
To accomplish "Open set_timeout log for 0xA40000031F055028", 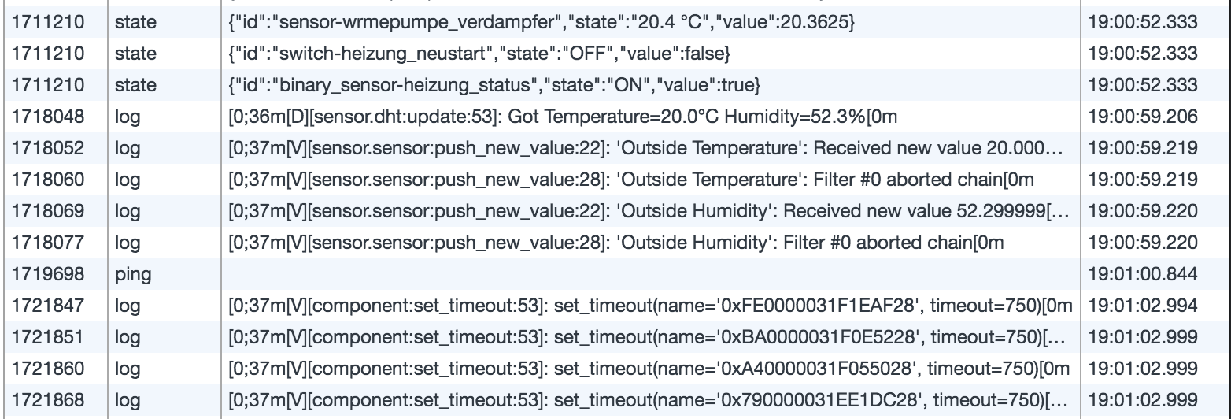I will [648, 369].
